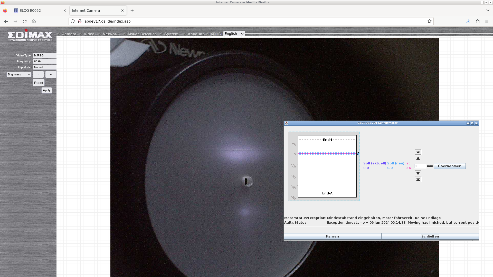
Task: Click the Reset button
Action: point(39,83)
